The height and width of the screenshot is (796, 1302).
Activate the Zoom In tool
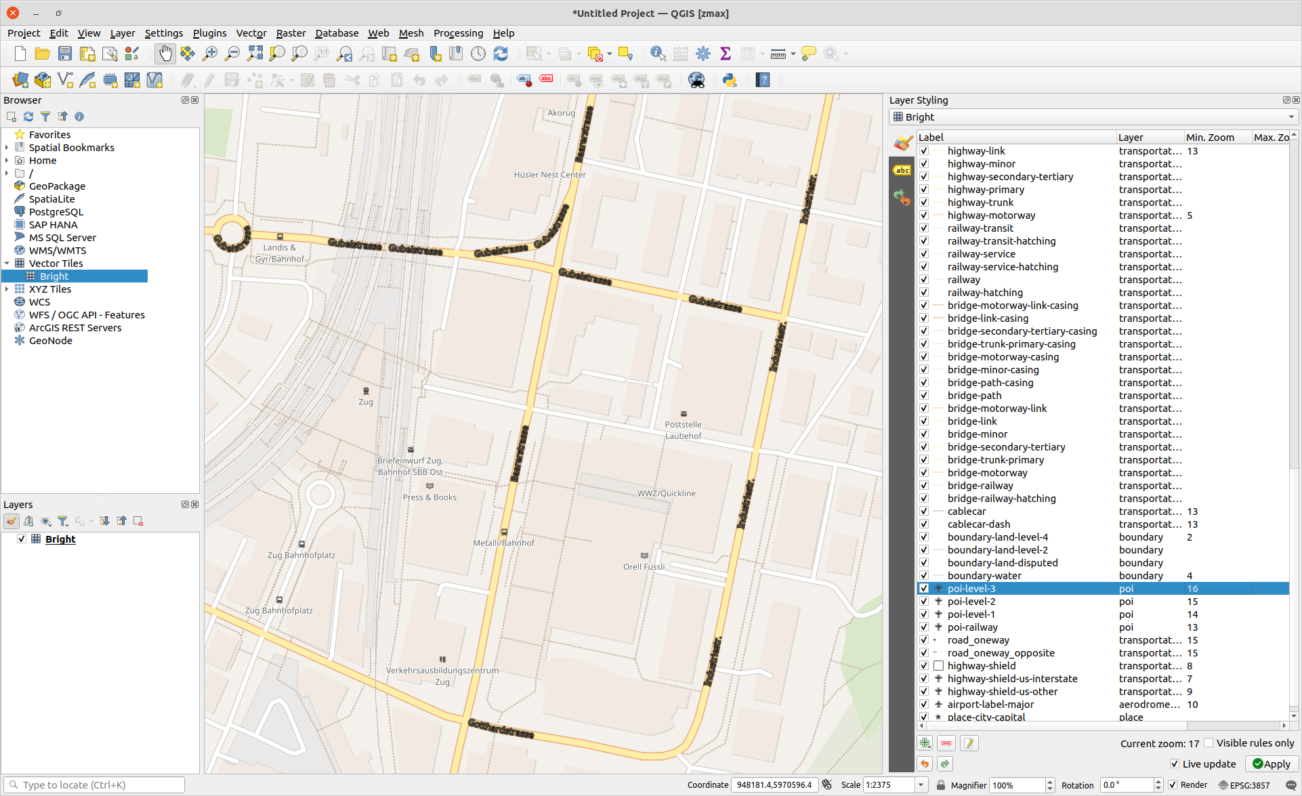coord(210,54)
